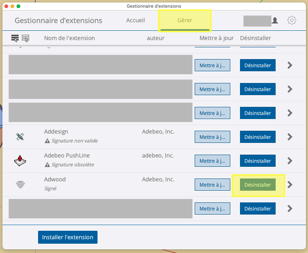308x253 pixels.
Task: Uninstall the Adebeo PushLine extension
Action: pyautogui.click(x=258, y=161)
